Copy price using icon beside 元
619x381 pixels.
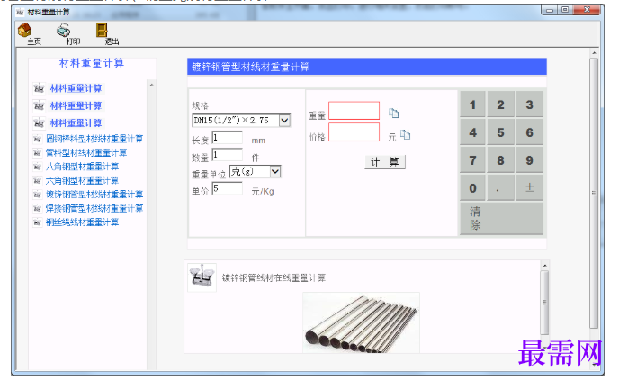point(406,135)
